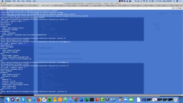Open Launchpad rocket icon in Dock
Image resolution: width=183 pixels, height=103 pixels.
pyautogui.click(x=18, y=100)
